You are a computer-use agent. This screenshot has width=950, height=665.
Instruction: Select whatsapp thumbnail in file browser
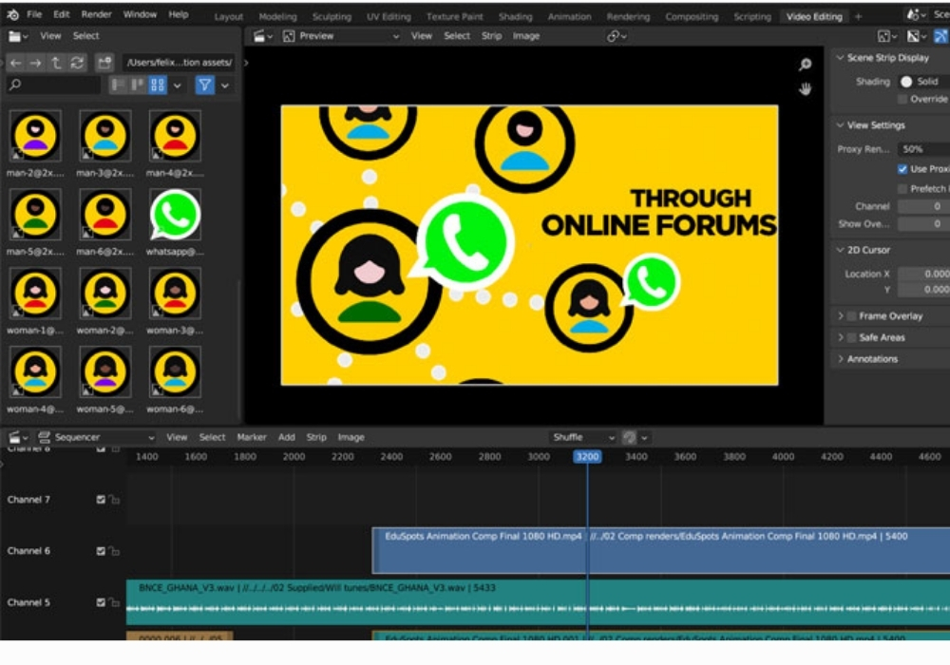coord(175,215)
